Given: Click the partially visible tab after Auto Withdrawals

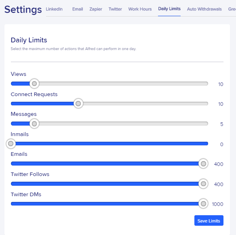Looking at the screenshot, I should tap(232, 9).
